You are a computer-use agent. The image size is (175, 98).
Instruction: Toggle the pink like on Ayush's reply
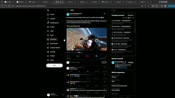click(x=87, y=71)
